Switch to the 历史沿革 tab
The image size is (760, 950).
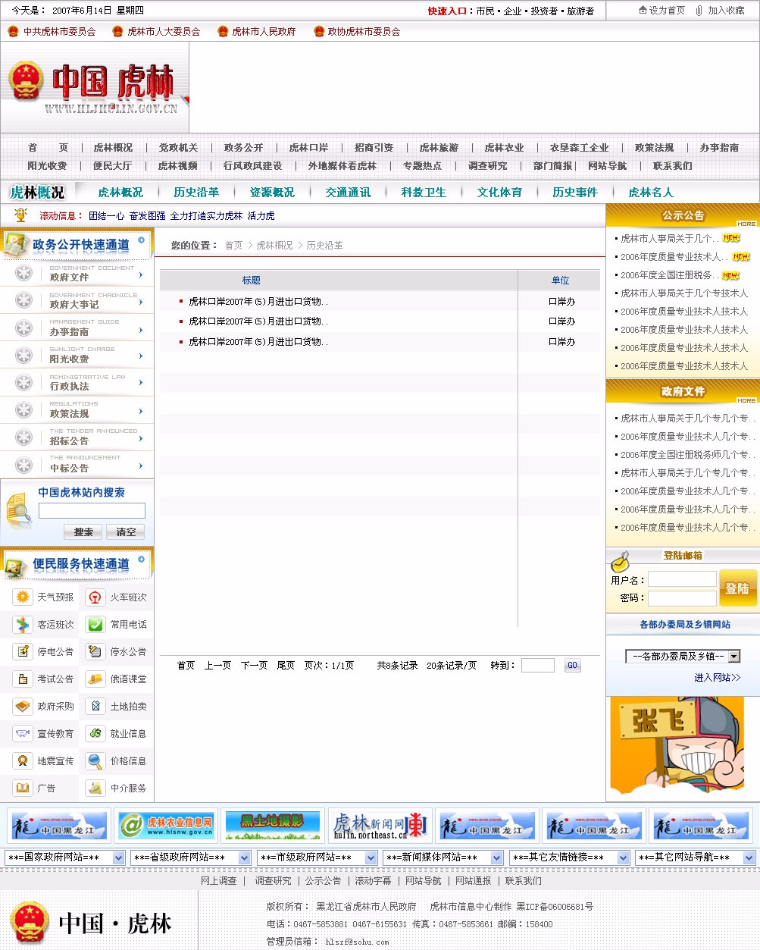pos(196,193)
